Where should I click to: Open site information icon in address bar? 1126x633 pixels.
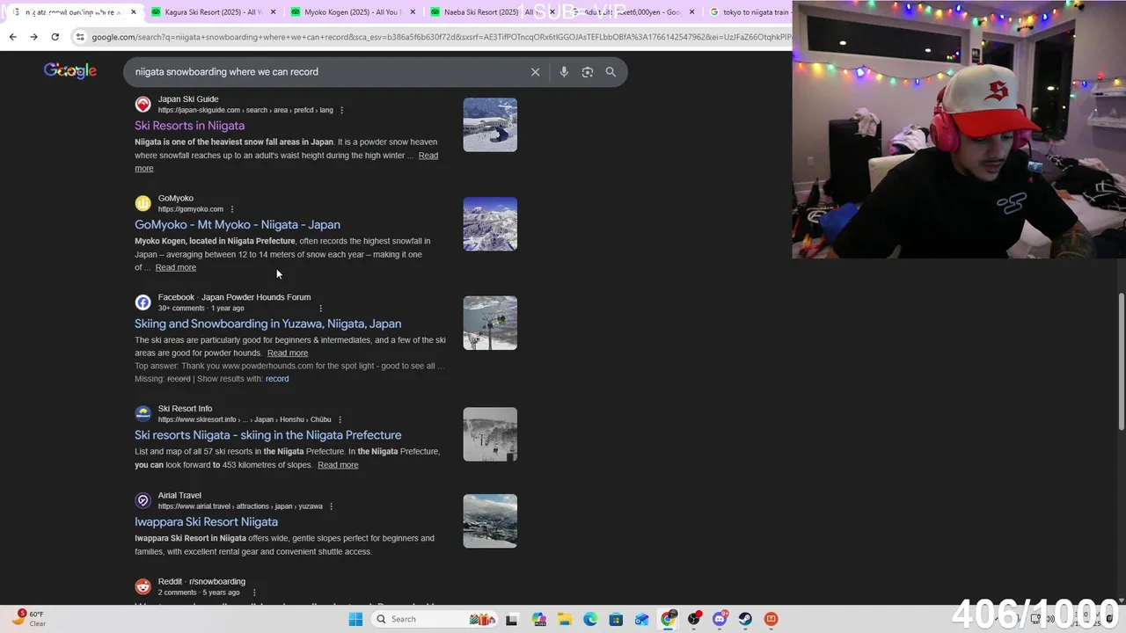pos(80,37)
